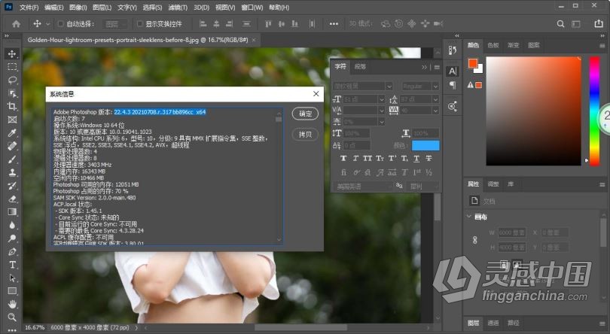Viewport: 610px width, 334px height.
Task: Collapse the 画布 section
Action: (468, 216)
